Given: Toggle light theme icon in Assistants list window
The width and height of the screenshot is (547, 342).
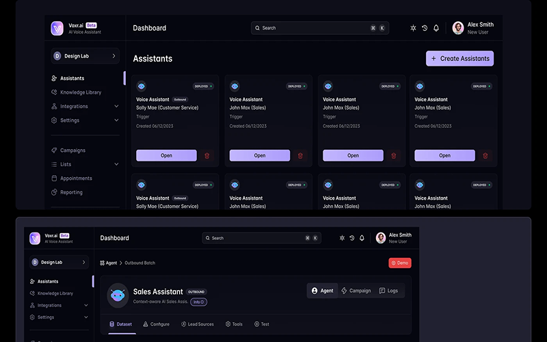Looking at the screenshot, I should point(413,28).
